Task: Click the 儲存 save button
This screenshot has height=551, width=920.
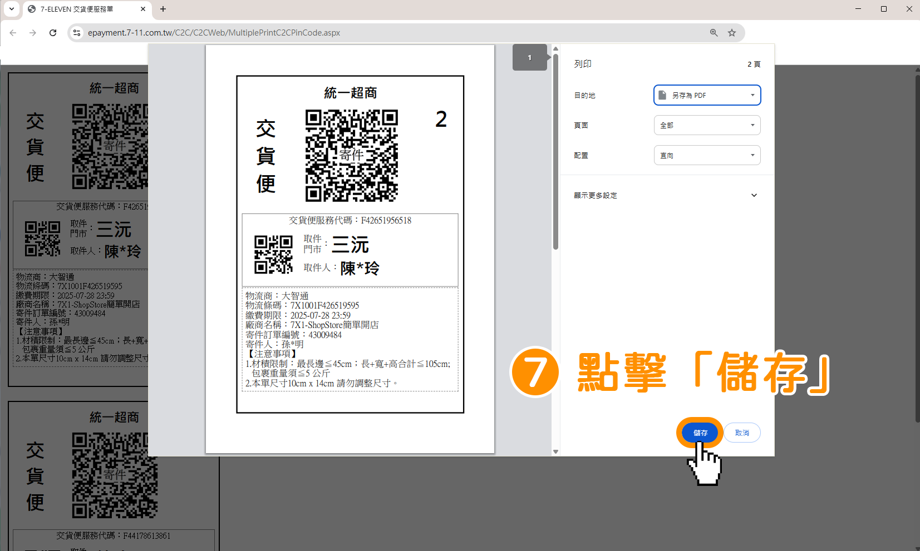Action: [700, 433]
